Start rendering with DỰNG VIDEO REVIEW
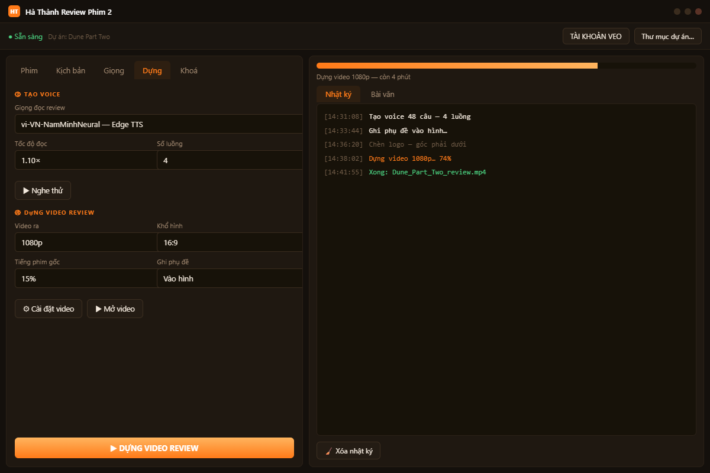This screenshot has width=710, height=473. pyautogui.click(x=154, y=448)
